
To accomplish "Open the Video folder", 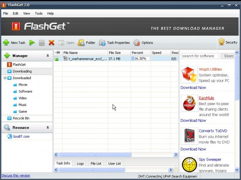I will [20, 98].
